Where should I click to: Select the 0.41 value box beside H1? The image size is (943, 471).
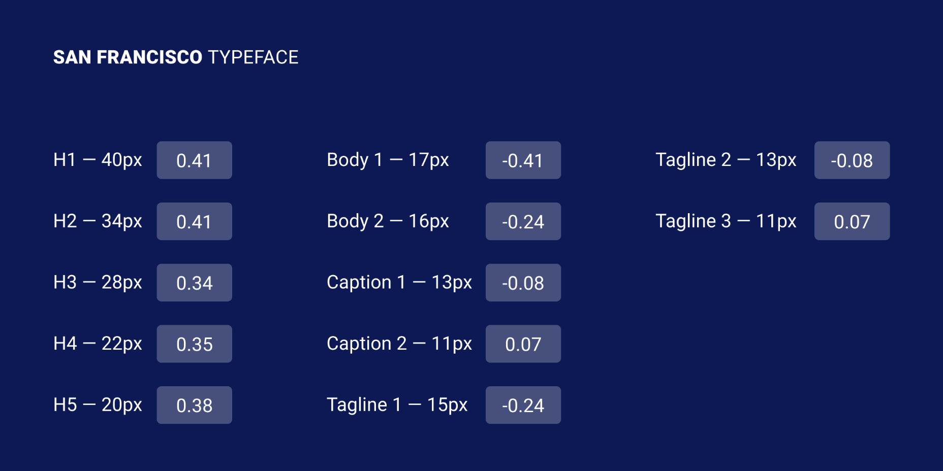(194, 160)
